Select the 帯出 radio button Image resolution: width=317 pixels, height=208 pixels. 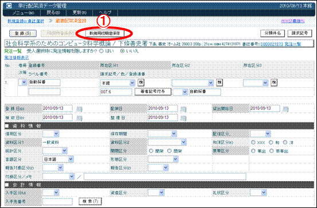click(253, 151)
